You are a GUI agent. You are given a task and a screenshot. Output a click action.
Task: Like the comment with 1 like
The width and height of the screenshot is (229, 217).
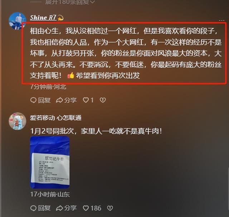[88, 100]
